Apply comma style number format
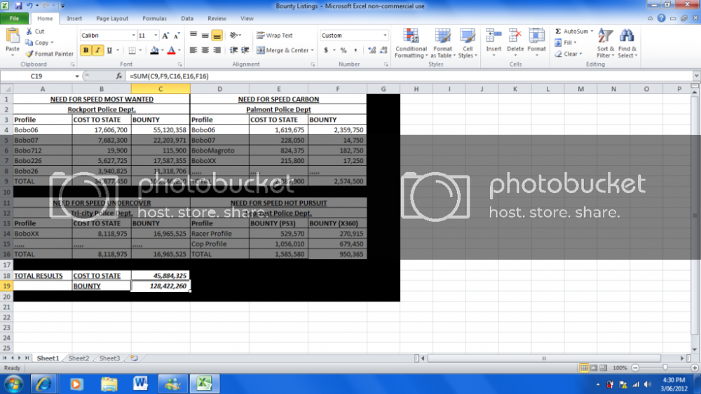 coord(355,50)
